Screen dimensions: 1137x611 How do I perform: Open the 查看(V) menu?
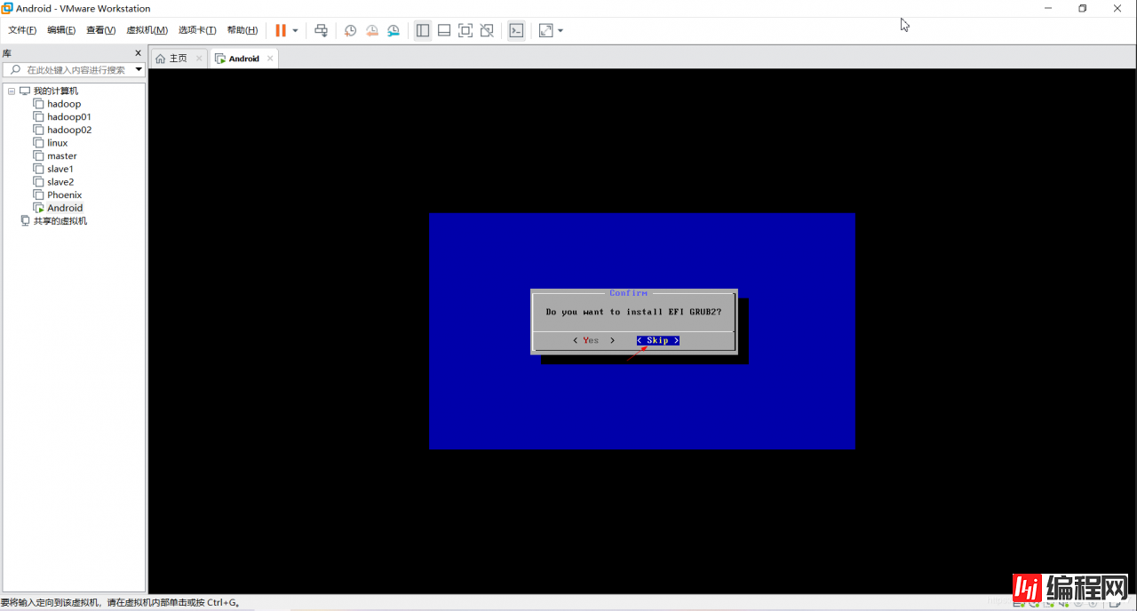pos(101,30)
